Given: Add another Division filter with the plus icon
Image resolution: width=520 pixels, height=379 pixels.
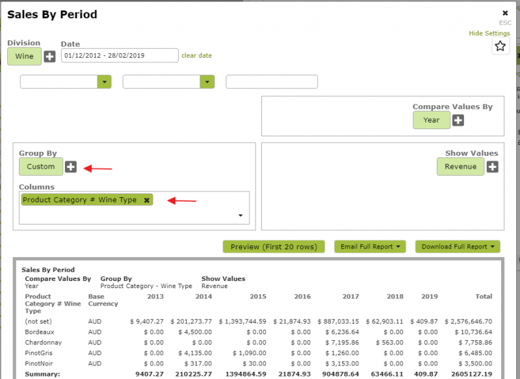Looking at the screenshot, I should pyautogui.click(x=49, y=56).
